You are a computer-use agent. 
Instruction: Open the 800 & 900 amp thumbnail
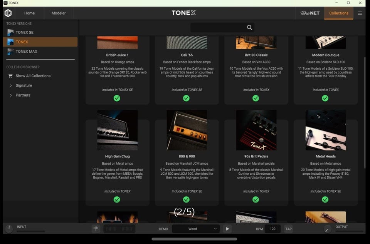(x=187, y=130)
